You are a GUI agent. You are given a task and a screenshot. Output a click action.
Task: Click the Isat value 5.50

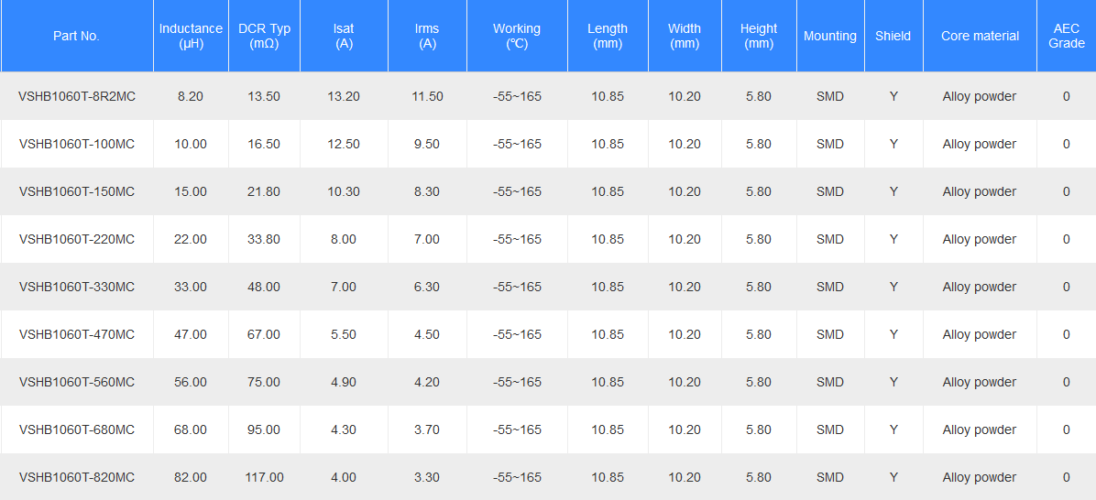pos(344,334)
